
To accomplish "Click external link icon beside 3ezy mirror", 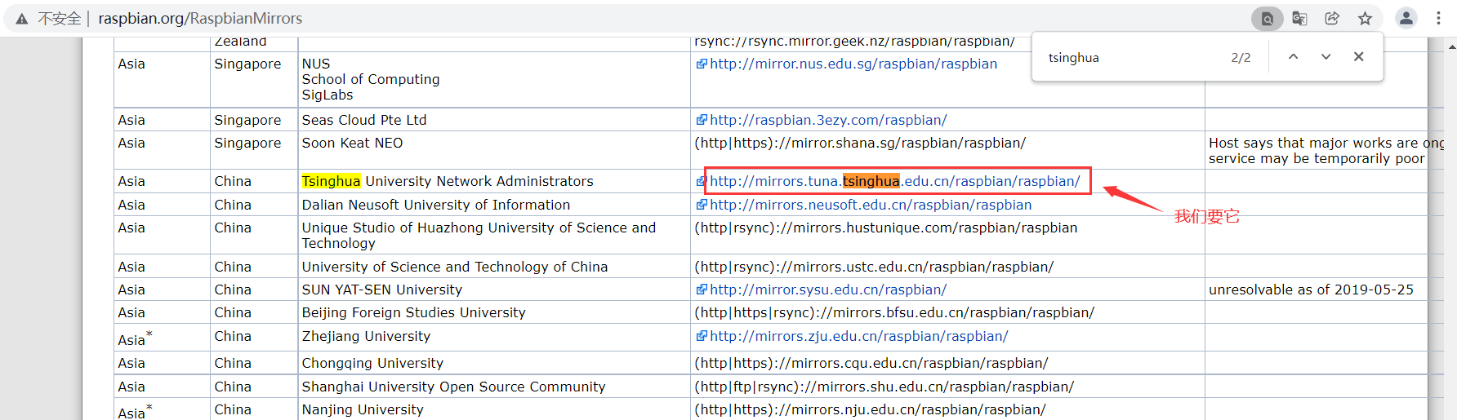I will [x=702, y=120].
